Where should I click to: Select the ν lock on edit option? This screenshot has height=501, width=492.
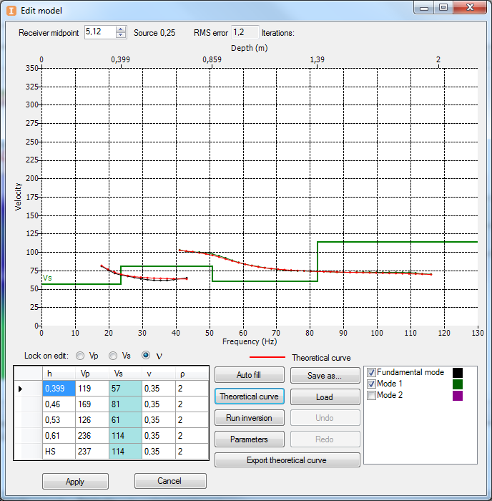click(x=146, y=355)
